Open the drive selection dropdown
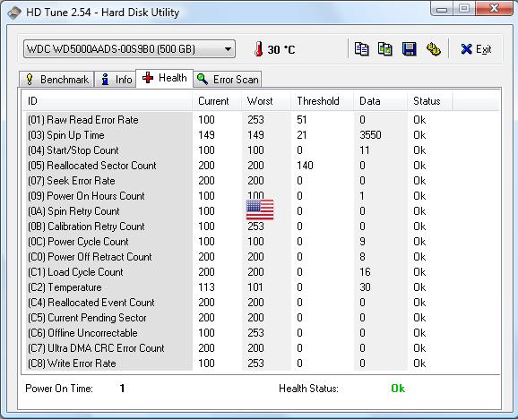Screen dimensions: 518x419 129,49
